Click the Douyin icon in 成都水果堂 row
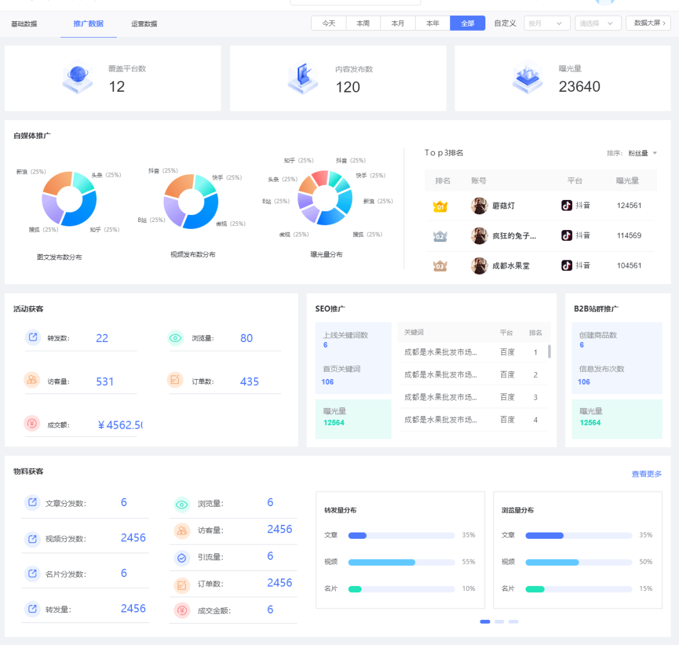This screenshot has height=645, width=679. (x=566, y=265)
